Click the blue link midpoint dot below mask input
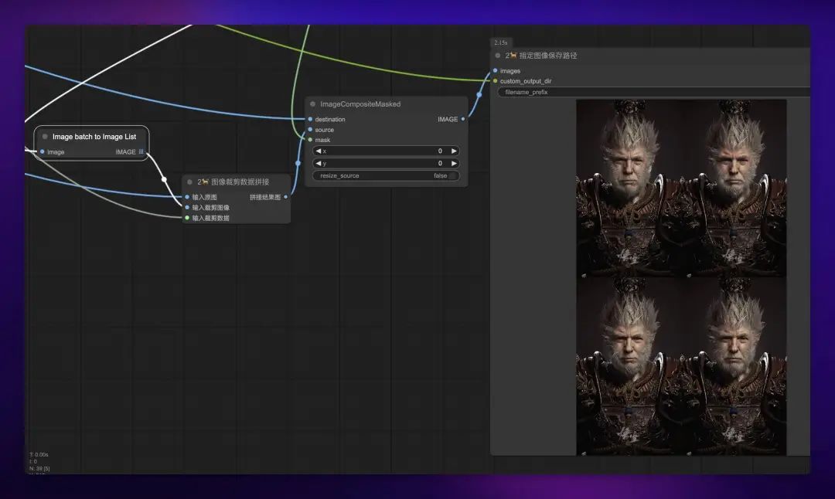This screenshot has width=835, height=499. [298, 163]
